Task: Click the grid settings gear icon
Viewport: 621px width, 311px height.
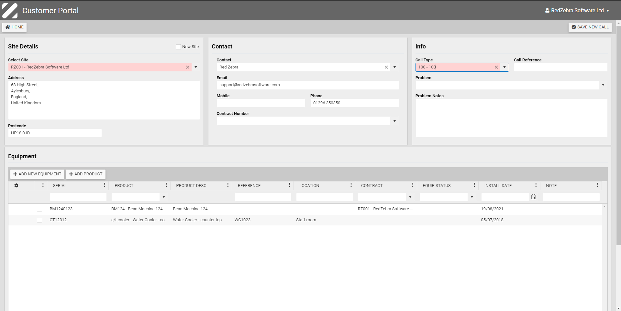Action: click(16, 185)
